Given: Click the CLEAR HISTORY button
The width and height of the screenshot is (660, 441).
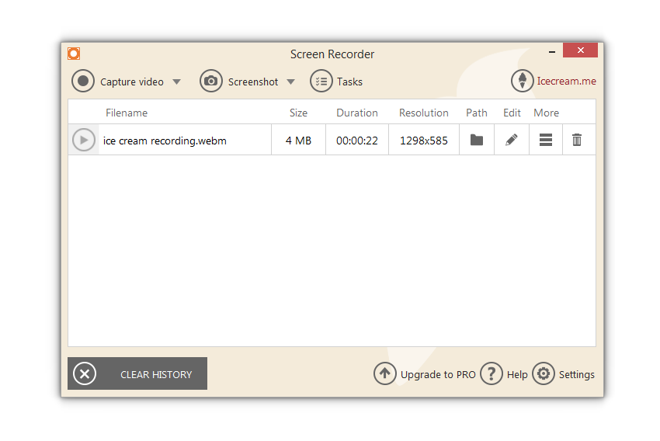Looking at the screenshot, I should (x=137, y=373).
